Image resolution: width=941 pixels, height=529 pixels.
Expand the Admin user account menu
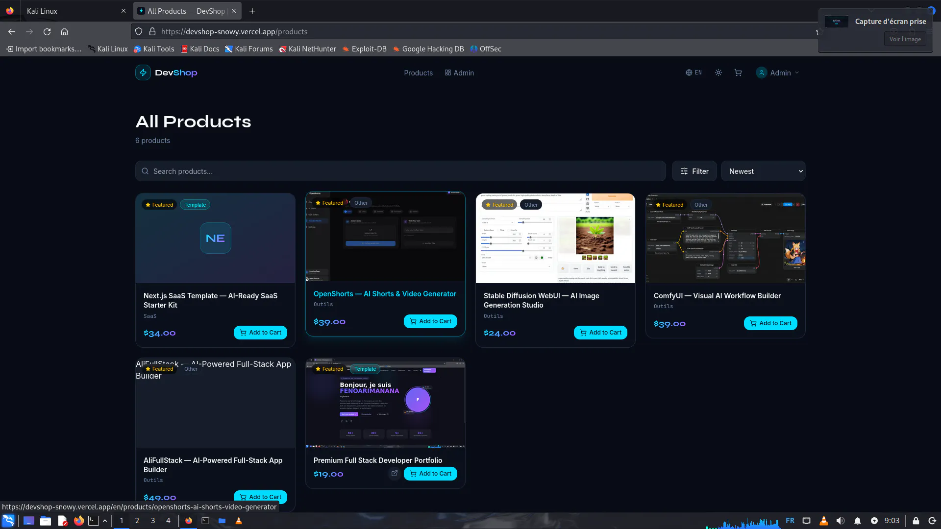click(778, 72)
